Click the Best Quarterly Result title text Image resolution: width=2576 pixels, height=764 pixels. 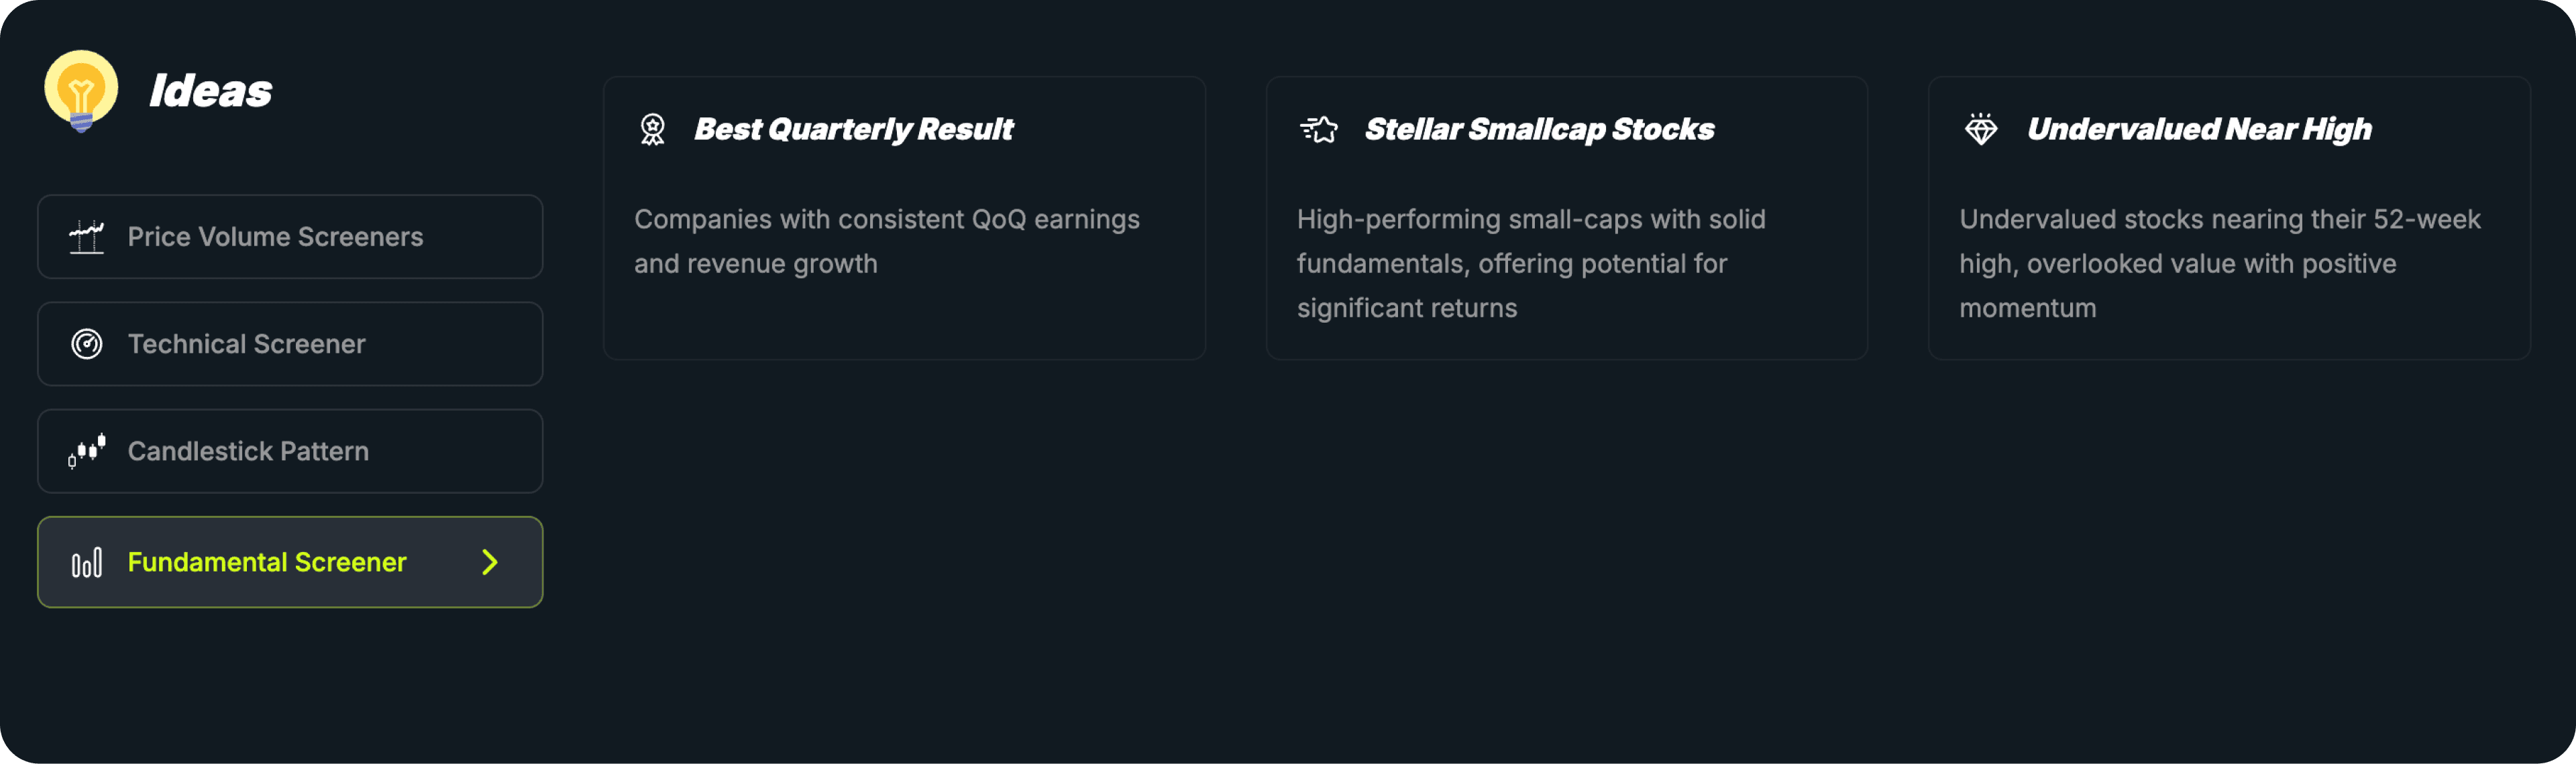click(854, 129)
